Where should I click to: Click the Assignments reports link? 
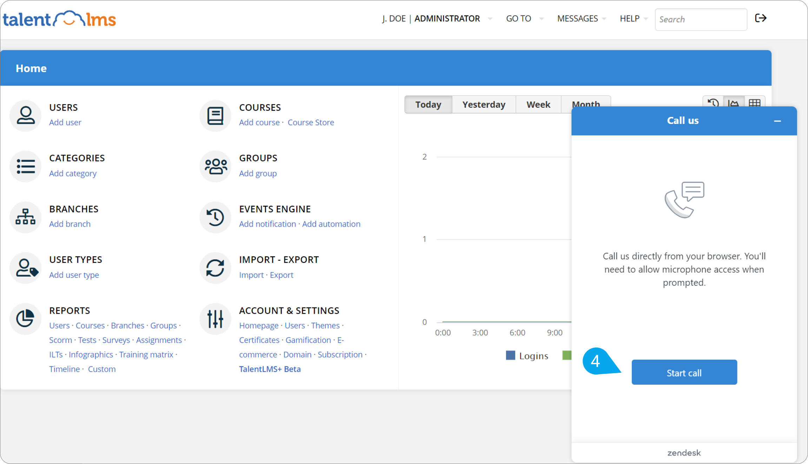(x=159, y=340)
